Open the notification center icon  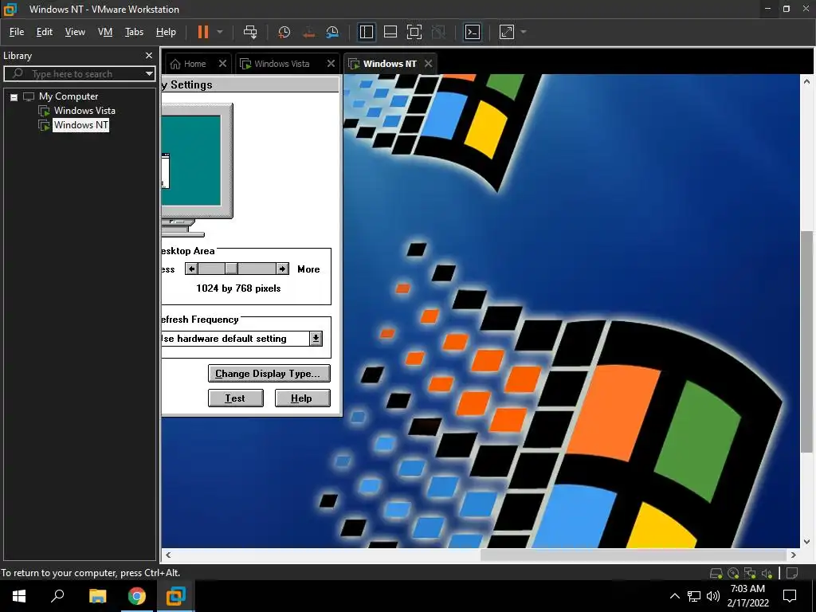[790, 596]
